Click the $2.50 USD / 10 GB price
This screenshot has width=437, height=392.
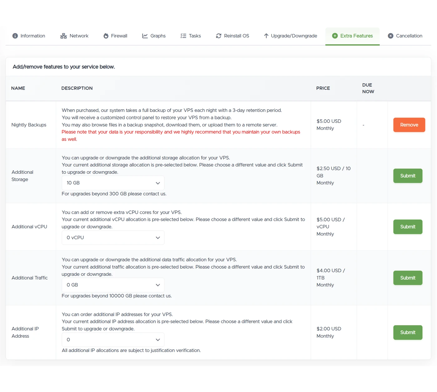(x=333, y=176)
